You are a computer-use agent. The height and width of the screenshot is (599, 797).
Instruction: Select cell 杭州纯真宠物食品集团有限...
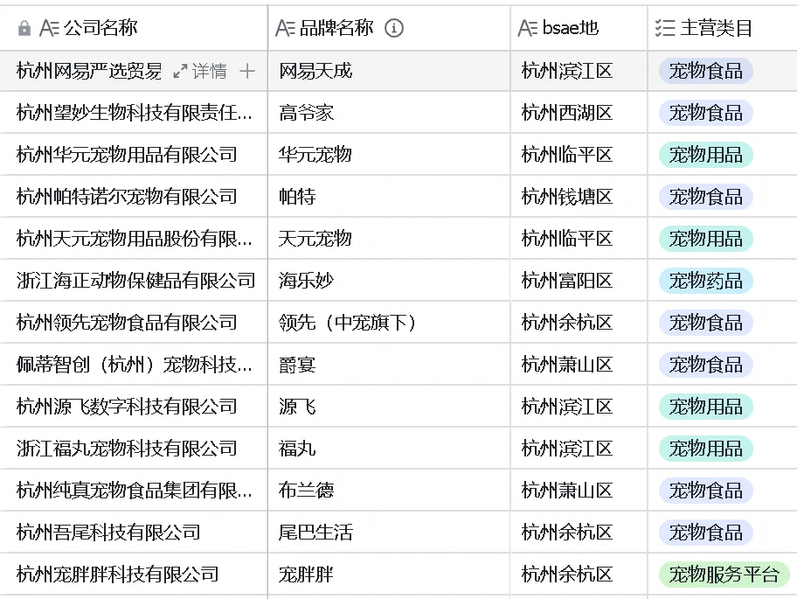(134, 491)
